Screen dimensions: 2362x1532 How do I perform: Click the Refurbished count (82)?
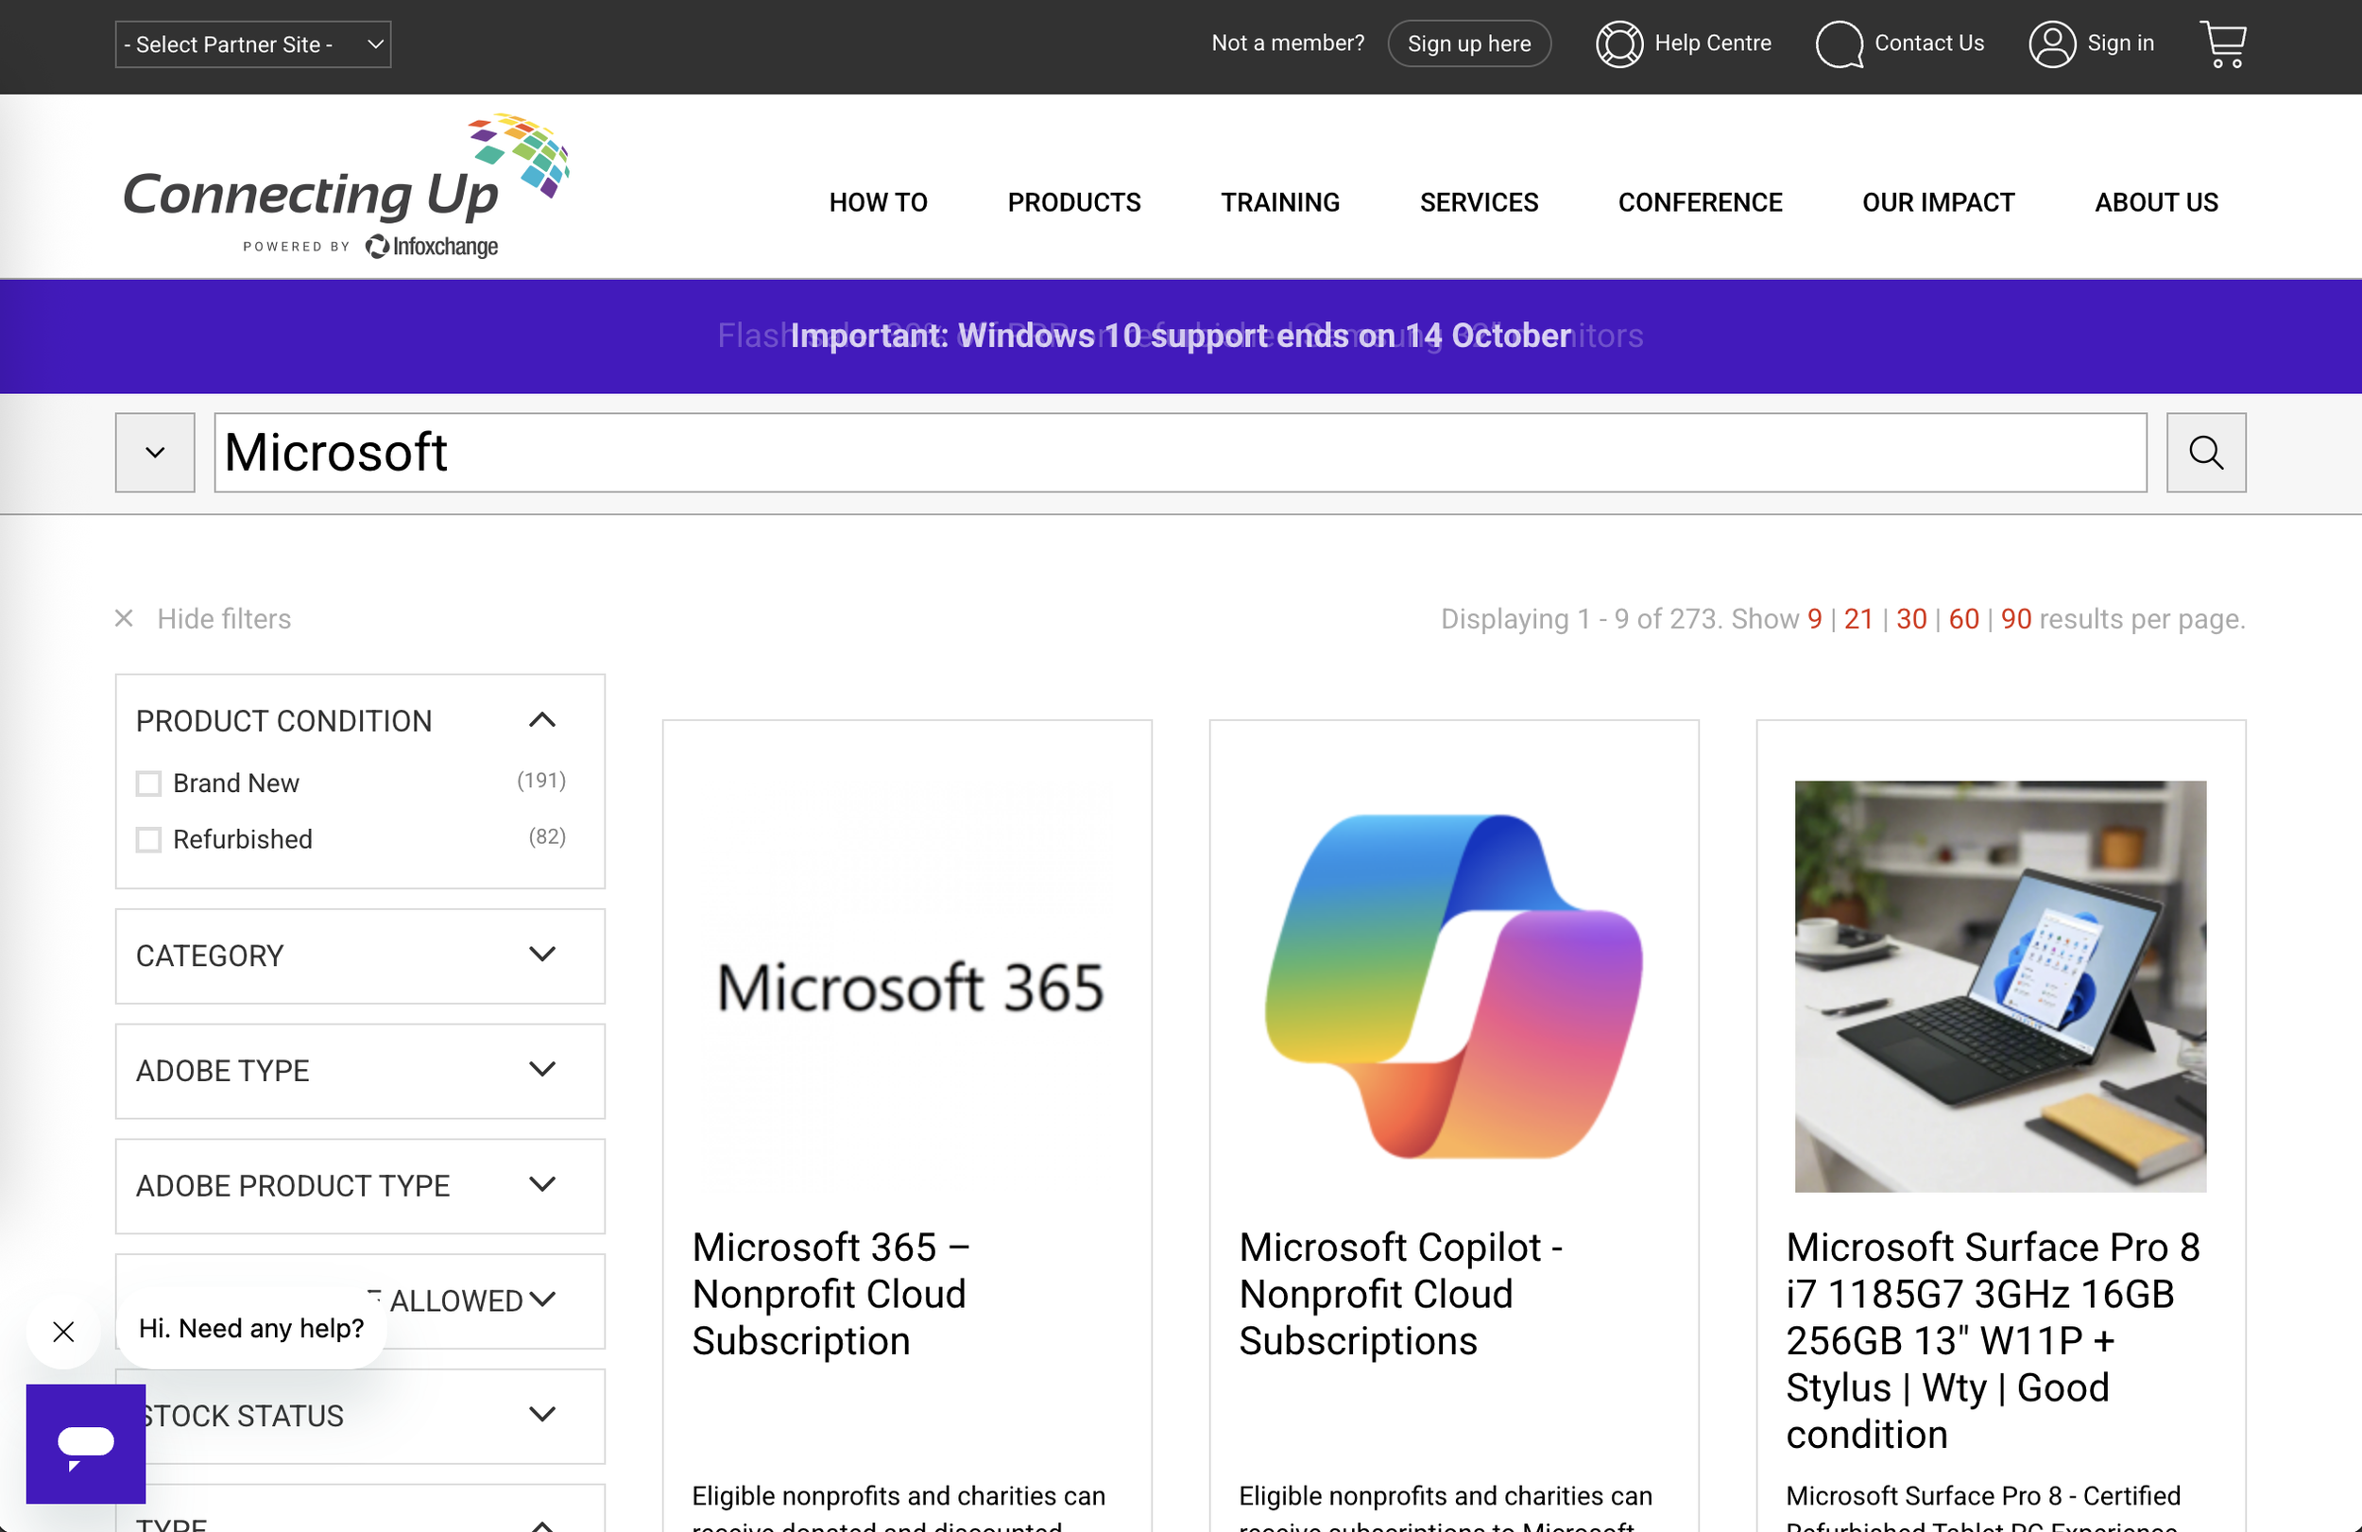pos(548,837)
